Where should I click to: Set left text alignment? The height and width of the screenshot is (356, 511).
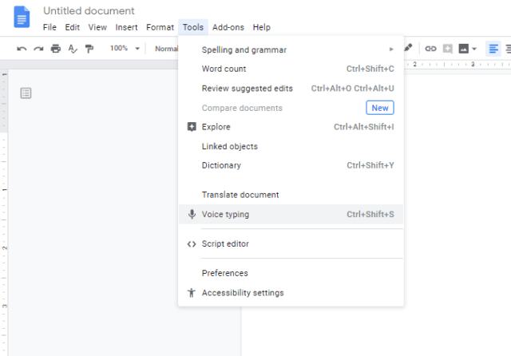pyautogui.click(x=493, y=49)
